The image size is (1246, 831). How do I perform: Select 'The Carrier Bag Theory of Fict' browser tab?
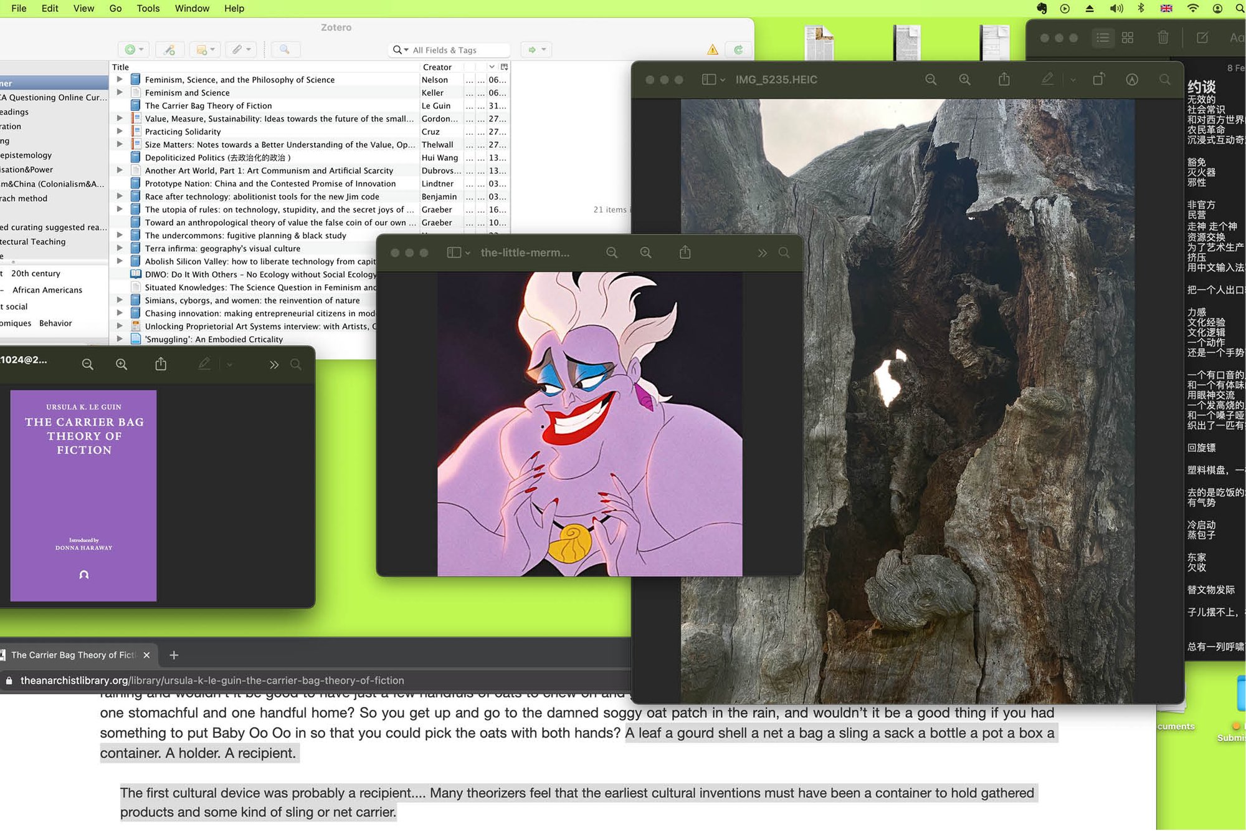click(x=72, y=655)
